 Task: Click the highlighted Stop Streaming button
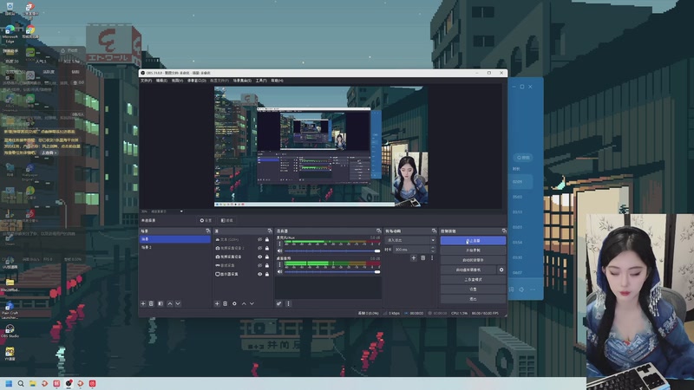click(x=473, y=241)
